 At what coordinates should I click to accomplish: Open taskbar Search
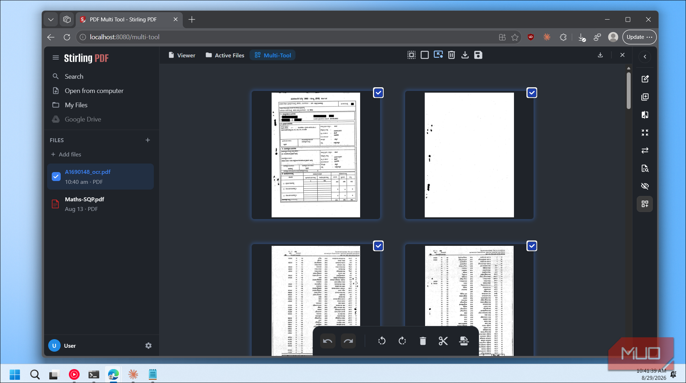pyautogui.click(x=35, y=374)
